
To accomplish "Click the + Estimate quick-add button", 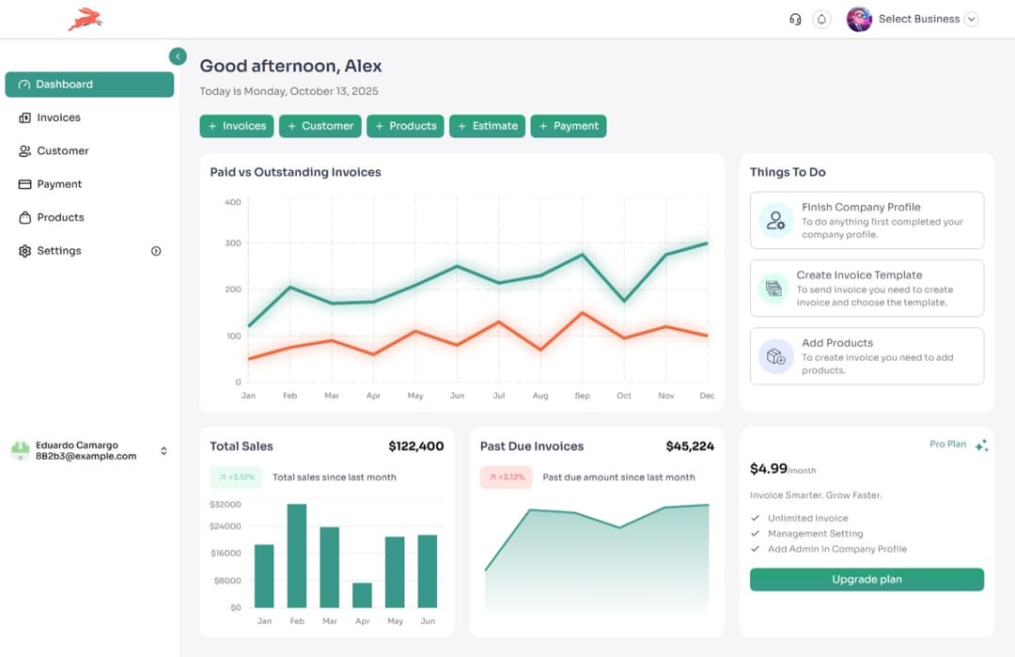I will [488, 126].
